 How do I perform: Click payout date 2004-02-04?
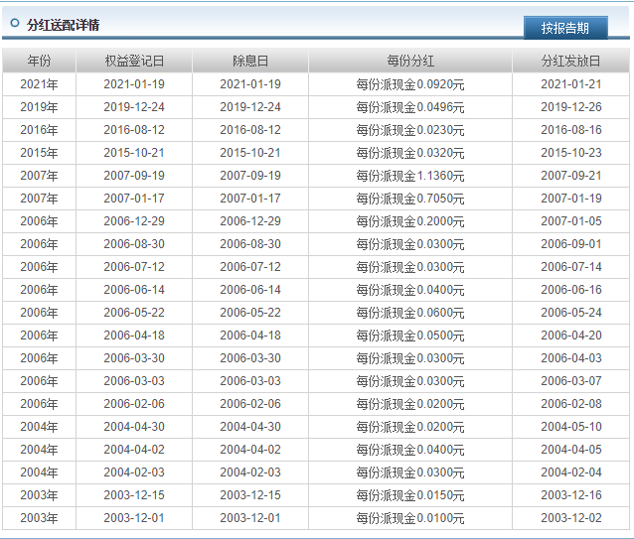point(571,472)
